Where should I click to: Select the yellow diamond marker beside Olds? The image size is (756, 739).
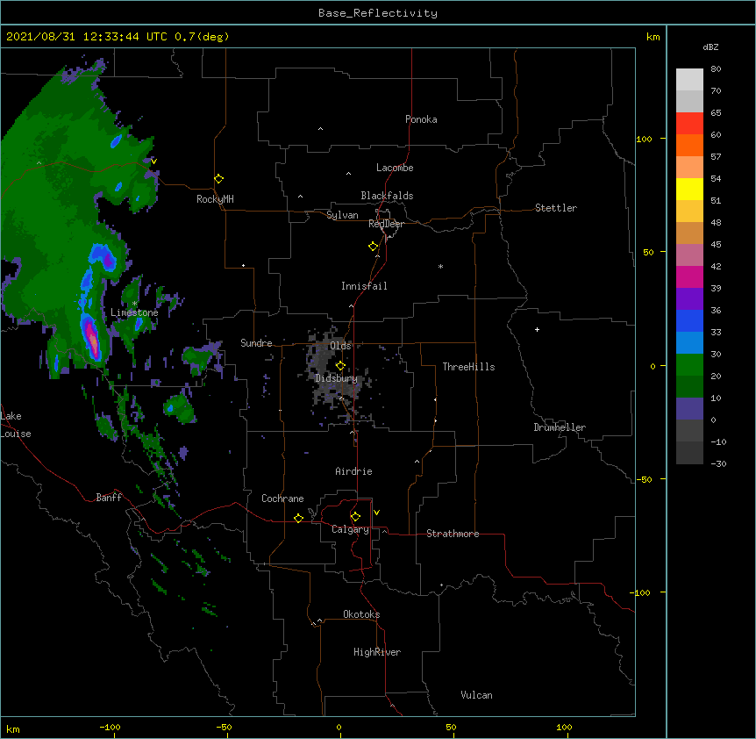[340, 365]
